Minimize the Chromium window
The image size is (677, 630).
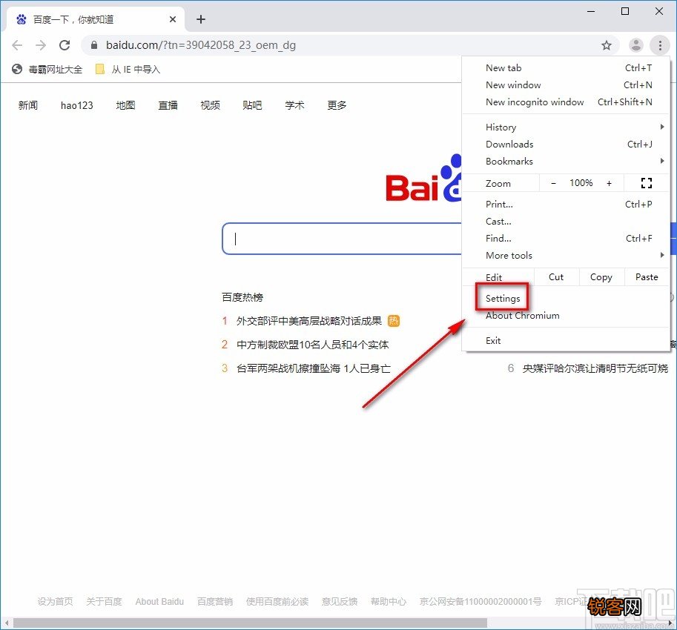591,11
